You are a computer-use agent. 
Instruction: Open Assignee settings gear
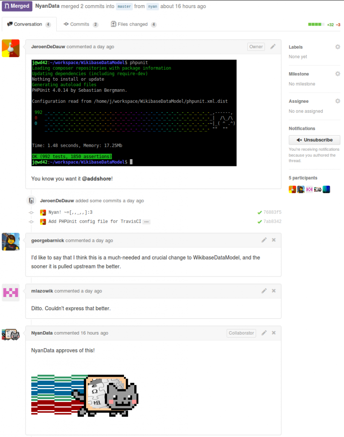coord(338,101)
